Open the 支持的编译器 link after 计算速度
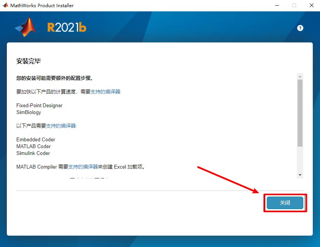 click(x=105, y=92)
